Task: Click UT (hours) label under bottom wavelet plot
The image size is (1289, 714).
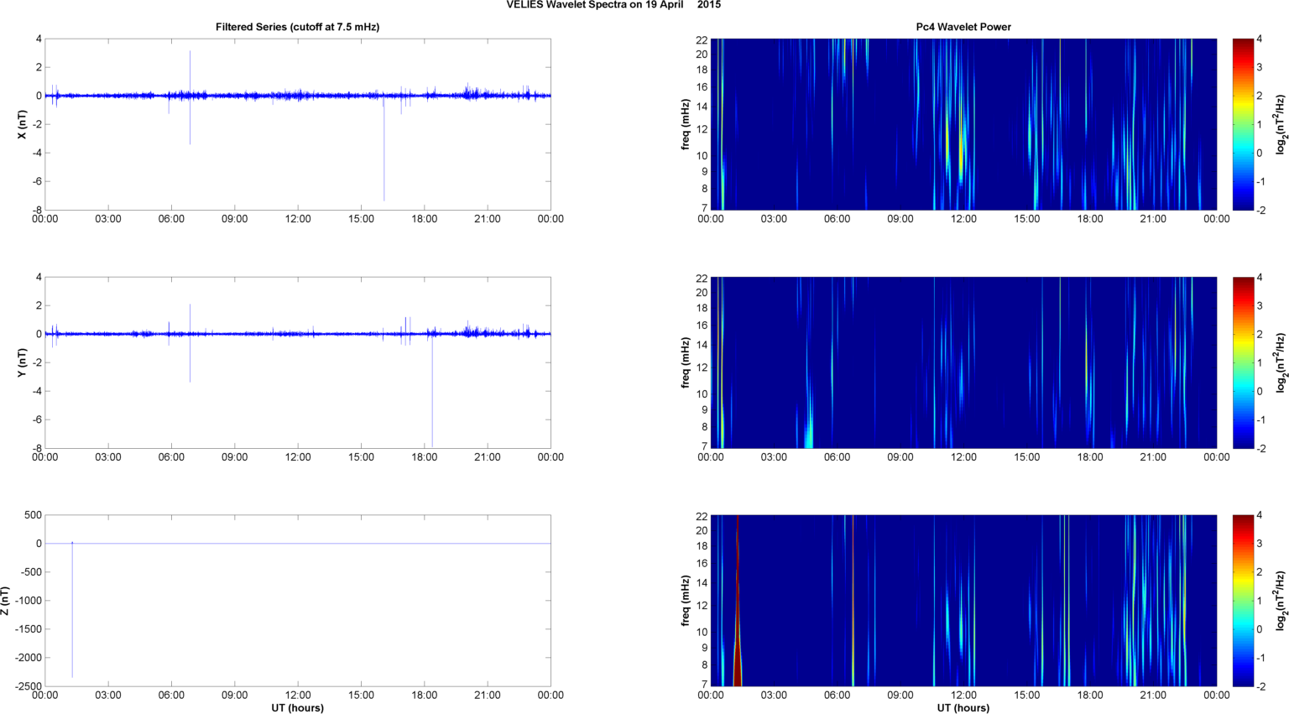Action: pyautogui.click(x=963, y=708)
